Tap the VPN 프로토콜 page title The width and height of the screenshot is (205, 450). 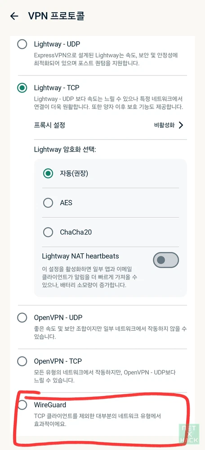click(56, 16)
